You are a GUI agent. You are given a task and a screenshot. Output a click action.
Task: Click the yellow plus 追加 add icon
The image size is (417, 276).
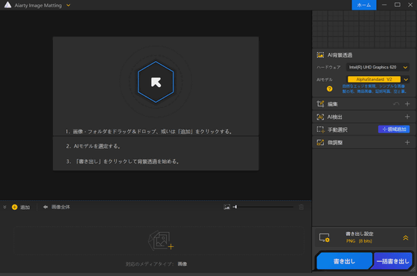pyautogui.click(x=15, y=208)
